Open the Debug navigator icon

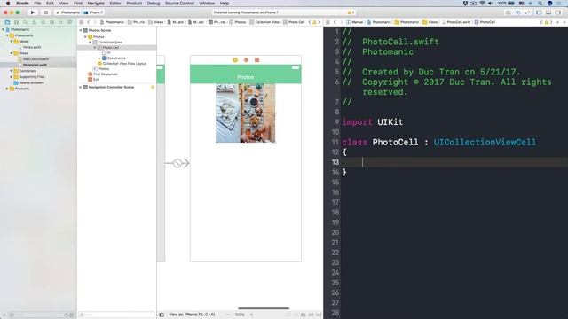click(51, 22)
